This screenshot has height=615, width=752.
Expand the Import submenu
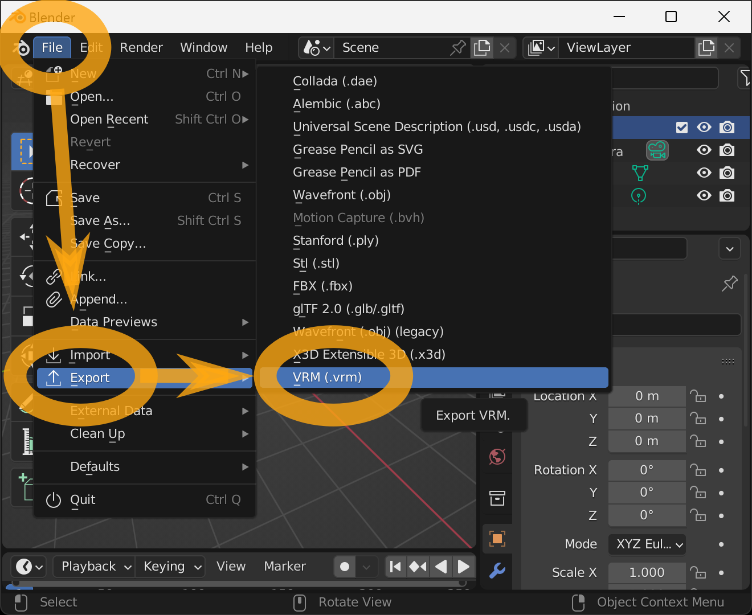(x=145, y=355)
